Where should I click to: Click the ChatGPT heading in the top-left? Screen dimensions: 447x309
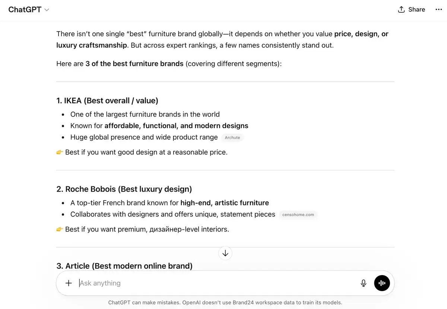click(x=25, y=9)
